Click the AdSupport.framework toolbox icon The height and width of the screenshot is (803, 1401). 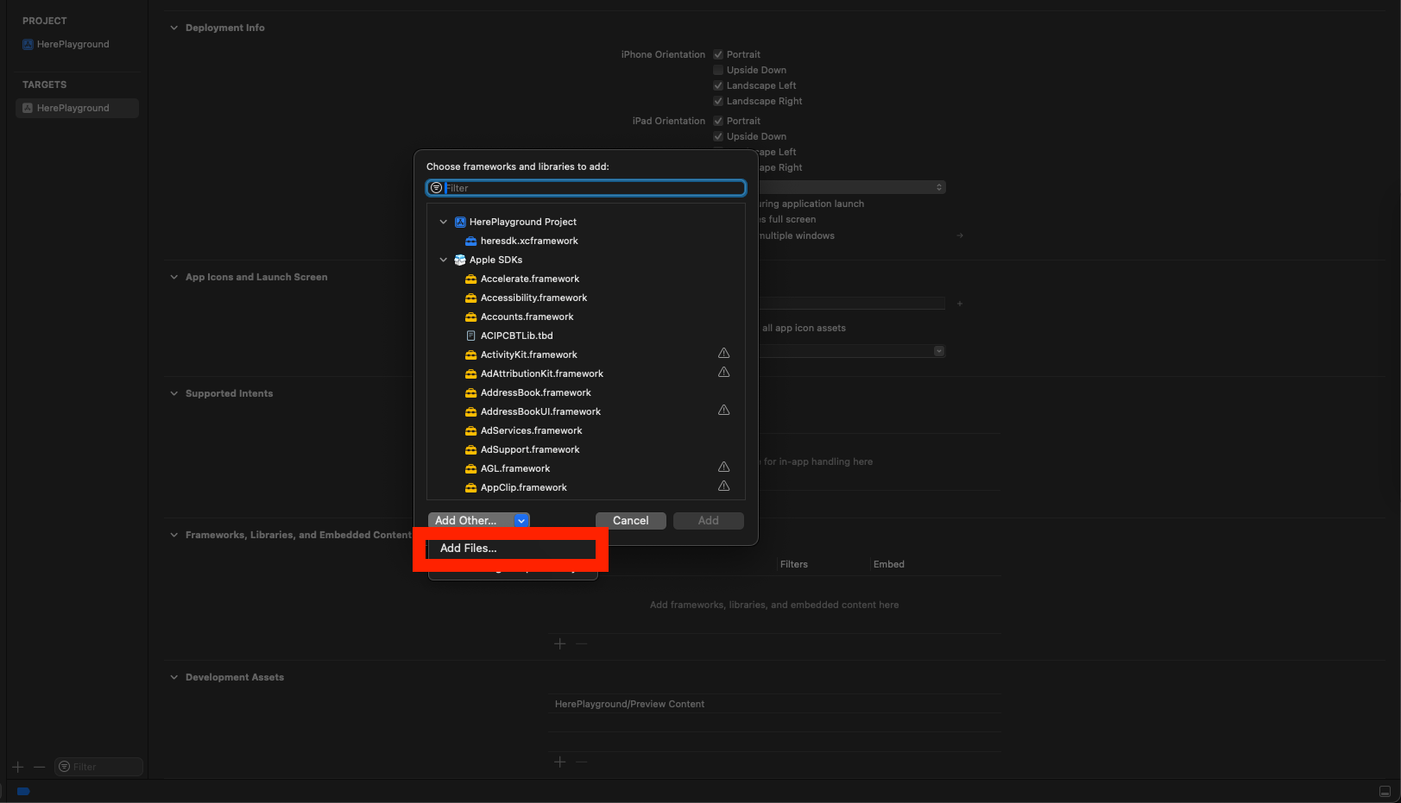click(470, 449)
